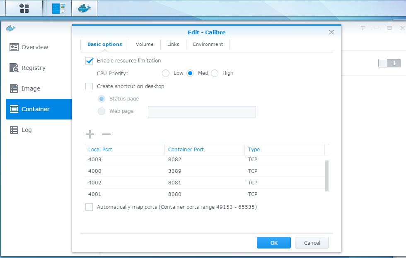The height and width of the screenshot is (258, 406).
Task: Select the Web page radio button
Action: pyautogui.click(x=101, y=111)
